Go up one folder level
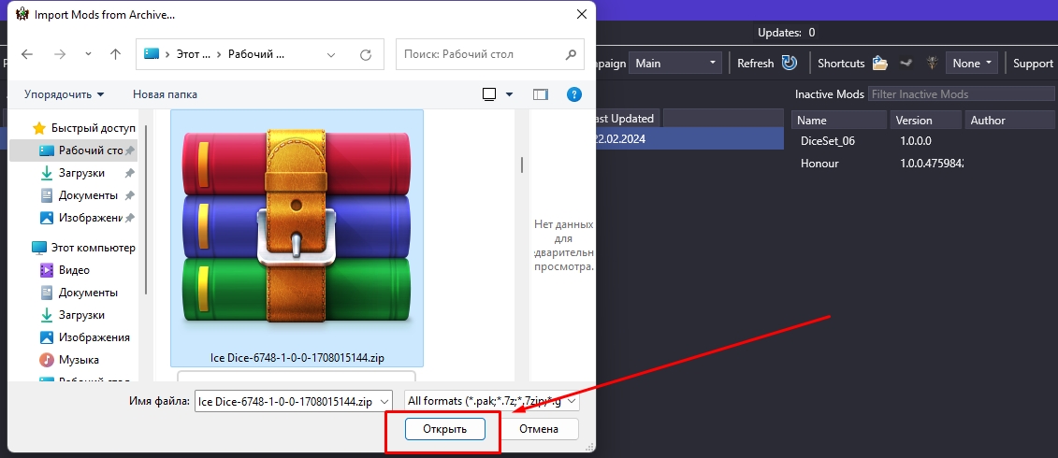 point(115,54)
